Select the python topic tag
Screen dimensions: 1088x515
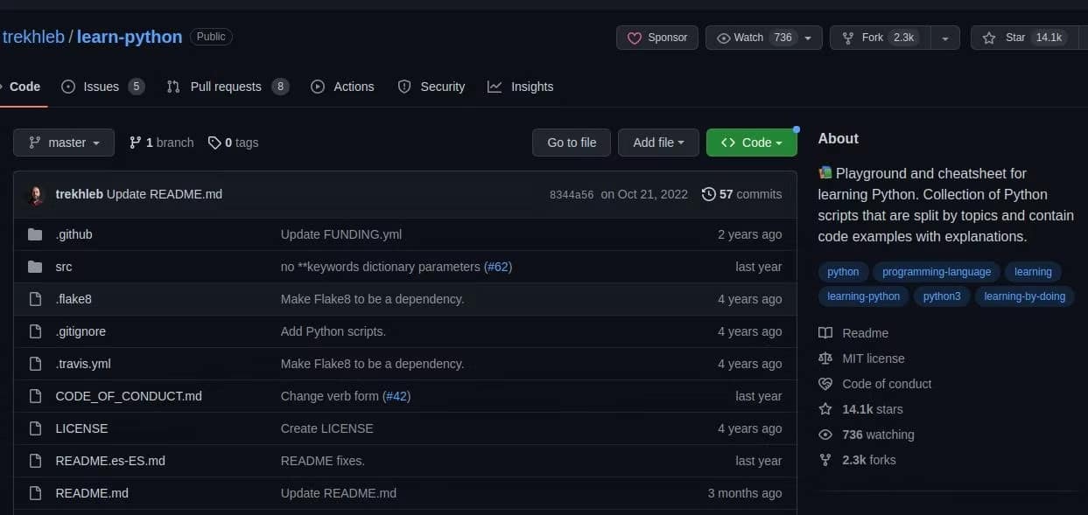pos(842,271)
